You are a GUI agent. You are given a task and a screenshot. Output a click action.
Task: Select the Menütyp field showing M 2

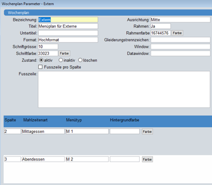coord(87,159)
